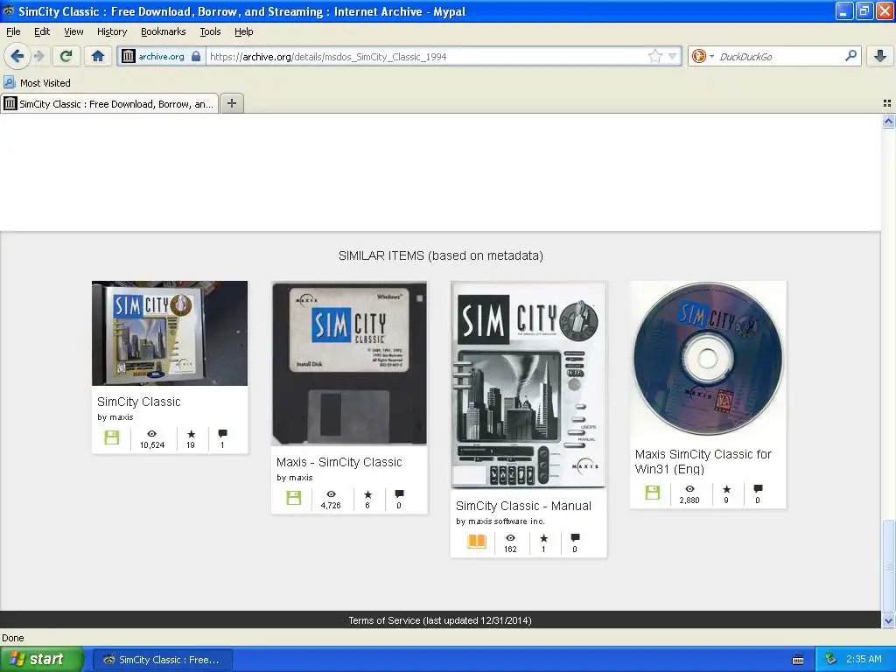Click the tab groups grid icon
The image size is (896, 672).
(x=887, y=103)
